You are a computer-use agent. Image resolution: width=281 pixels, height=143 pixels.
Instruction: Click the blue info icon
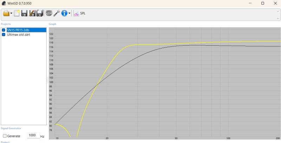pyautogui.click(x=64, y=13)
